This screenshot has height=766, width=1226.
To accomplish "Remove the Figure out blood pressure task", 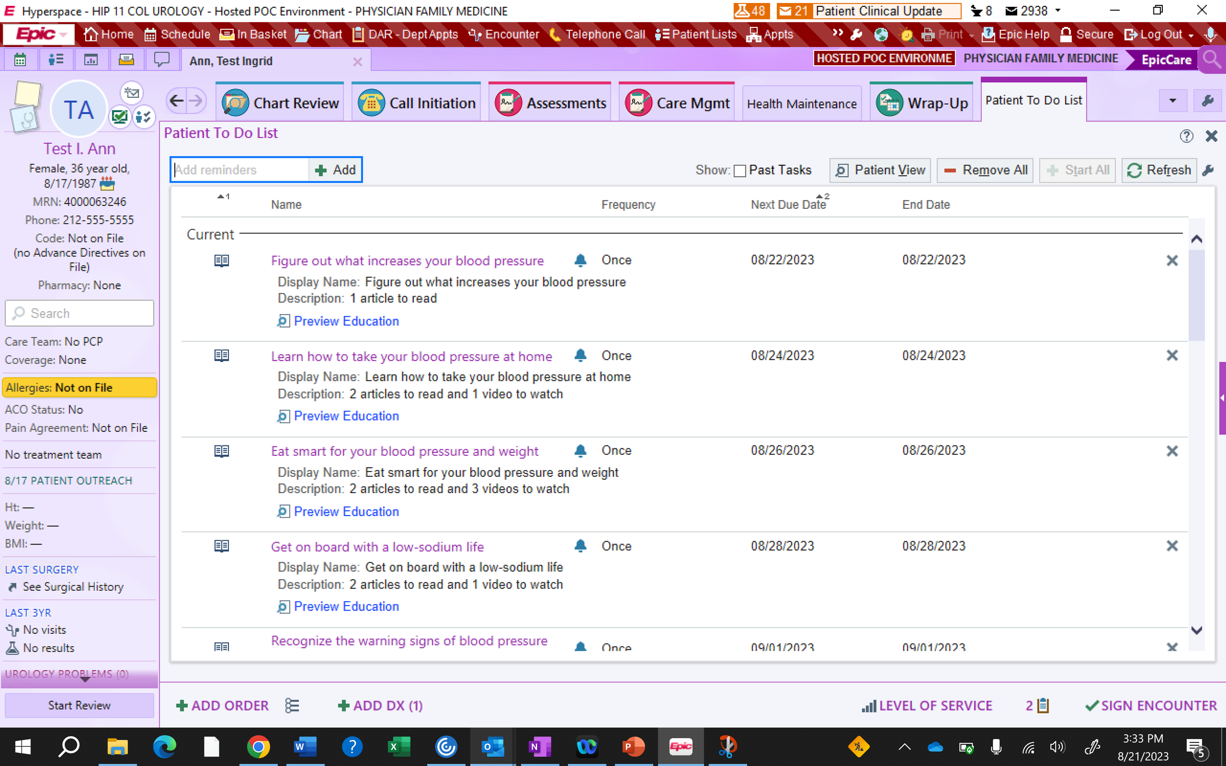I will (x=1172, y=260).
